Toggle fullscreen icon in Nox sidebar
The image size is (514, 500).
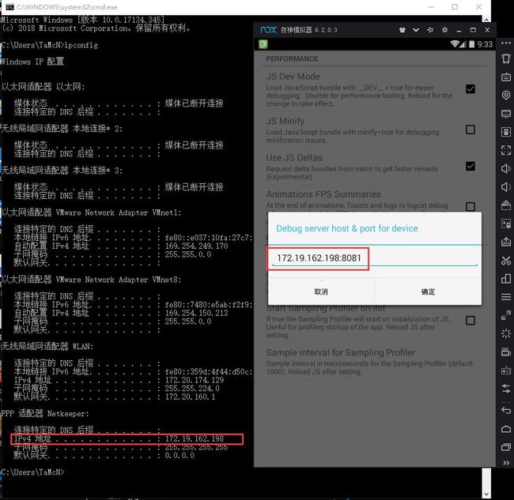(506, 150)
